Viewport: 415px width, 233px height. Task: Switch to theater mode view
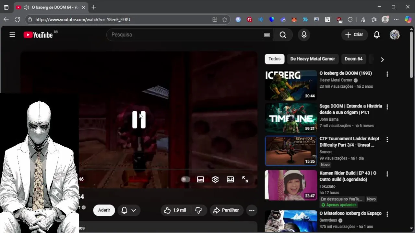(230, 179)
